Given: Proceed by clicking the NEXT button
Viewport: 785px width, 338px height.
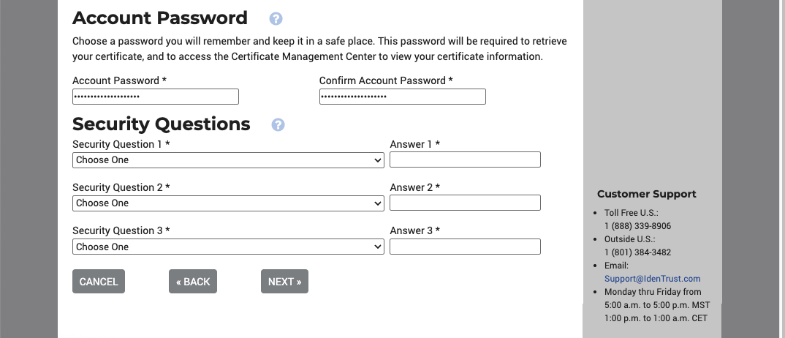Looking at the screenshot, I should click(284, 282).
